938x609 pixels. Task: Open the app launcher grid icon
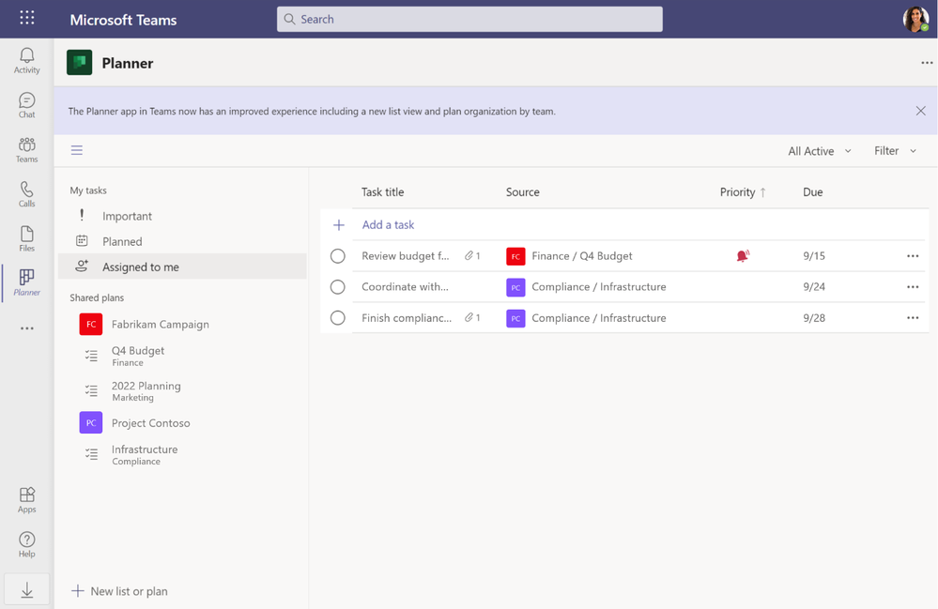point(27,18)
